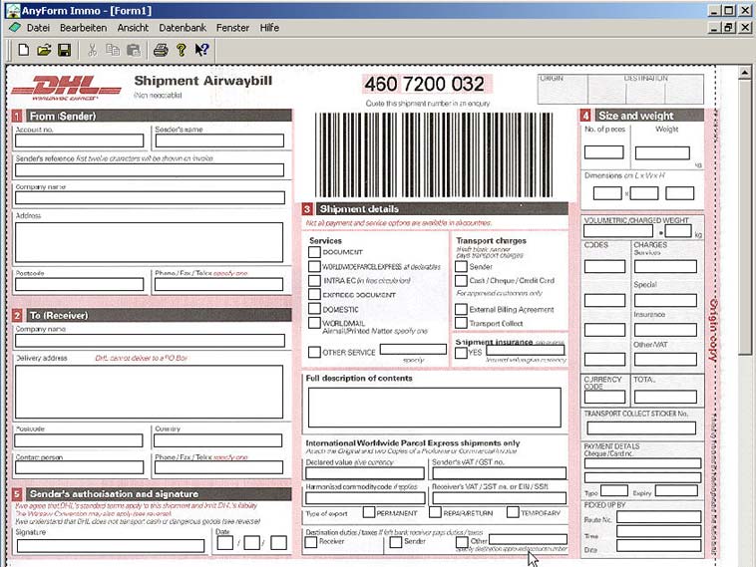The height and width of the screenshot is (567, 756).
Task: Tick the Receiver destination duties checkbox
Action: [x=311, y=542]
